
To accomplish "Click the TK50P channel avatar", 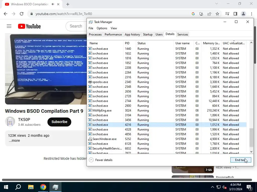I will pyautogui.click(x=10, y=122).
